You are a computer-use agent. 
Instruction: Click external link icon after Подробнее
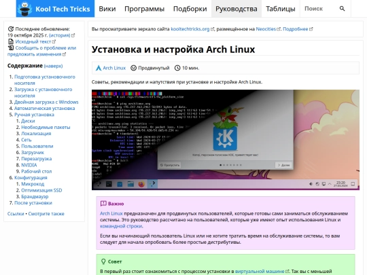click(311, 29)
